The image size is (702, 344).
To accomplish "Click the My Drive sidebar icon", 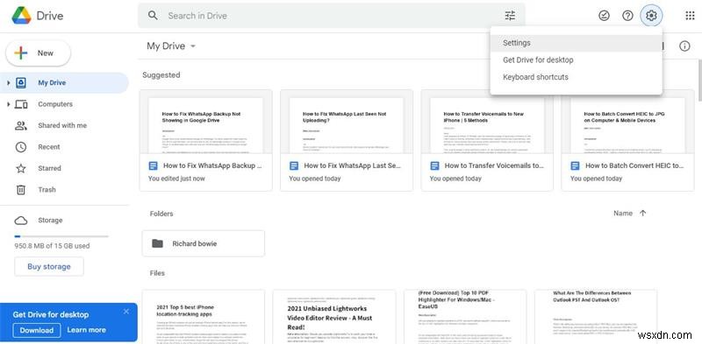I will [21, 82].
